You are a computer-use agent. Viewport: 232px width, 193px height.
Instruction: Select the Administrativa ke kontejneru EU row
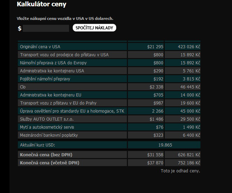[51, 95]
